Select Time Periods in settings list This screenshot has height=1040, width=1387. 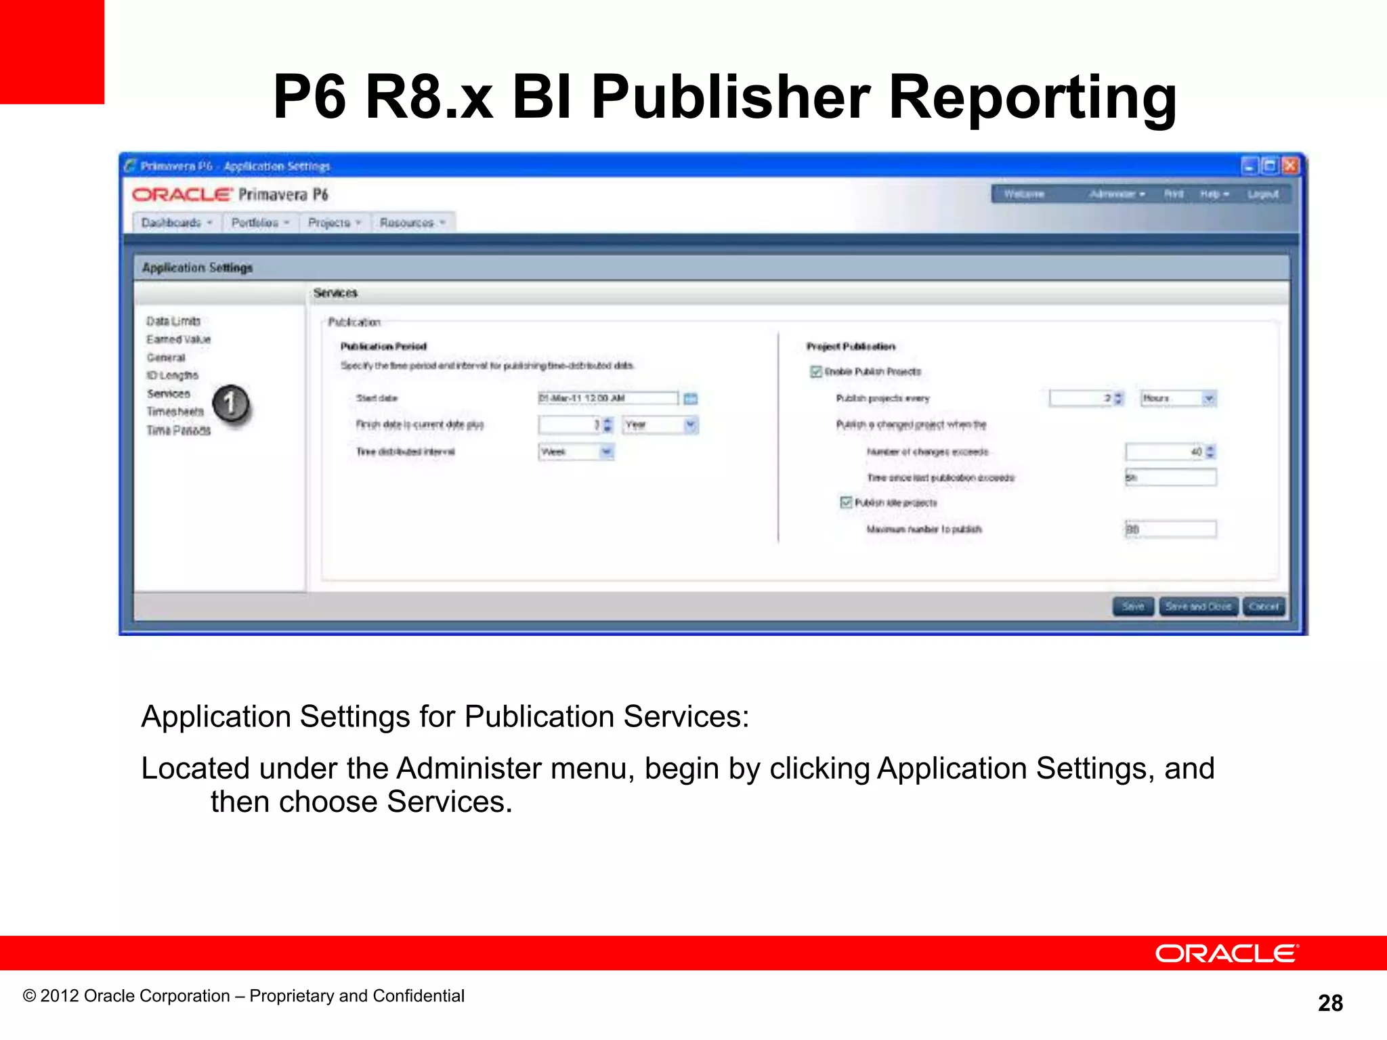click(x=179, y=430)
